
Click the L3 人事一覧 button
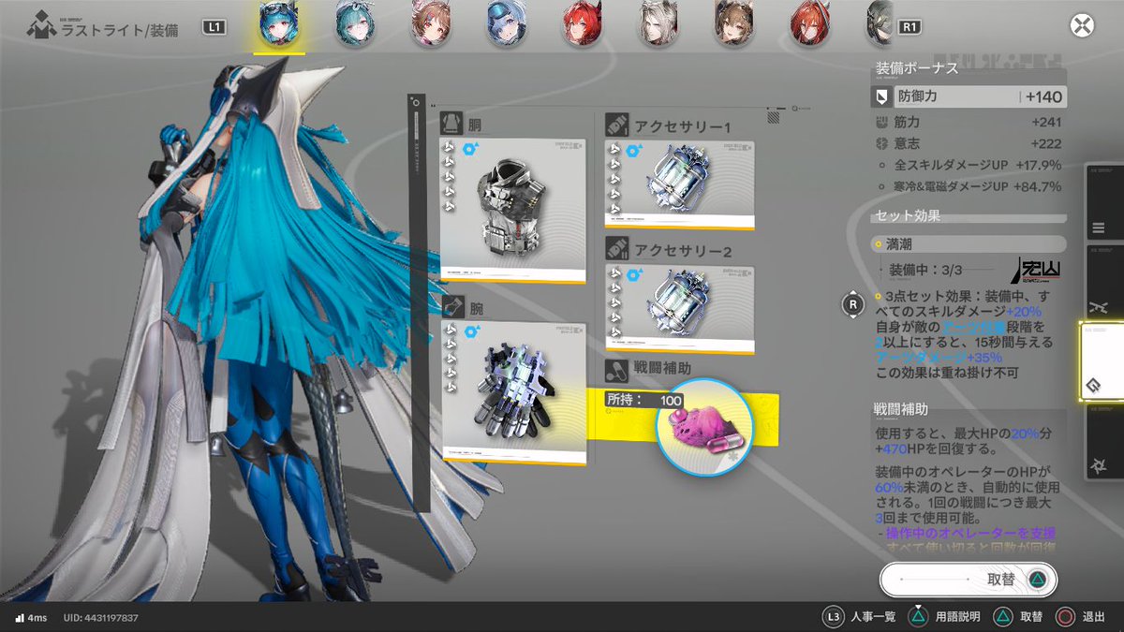click(x=859, y=617)
